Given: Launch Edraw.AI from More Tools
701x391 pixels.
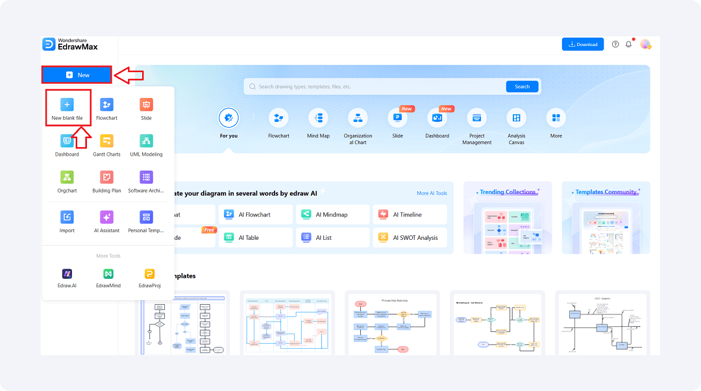Looking at the screenshot, I should (67, 278).
